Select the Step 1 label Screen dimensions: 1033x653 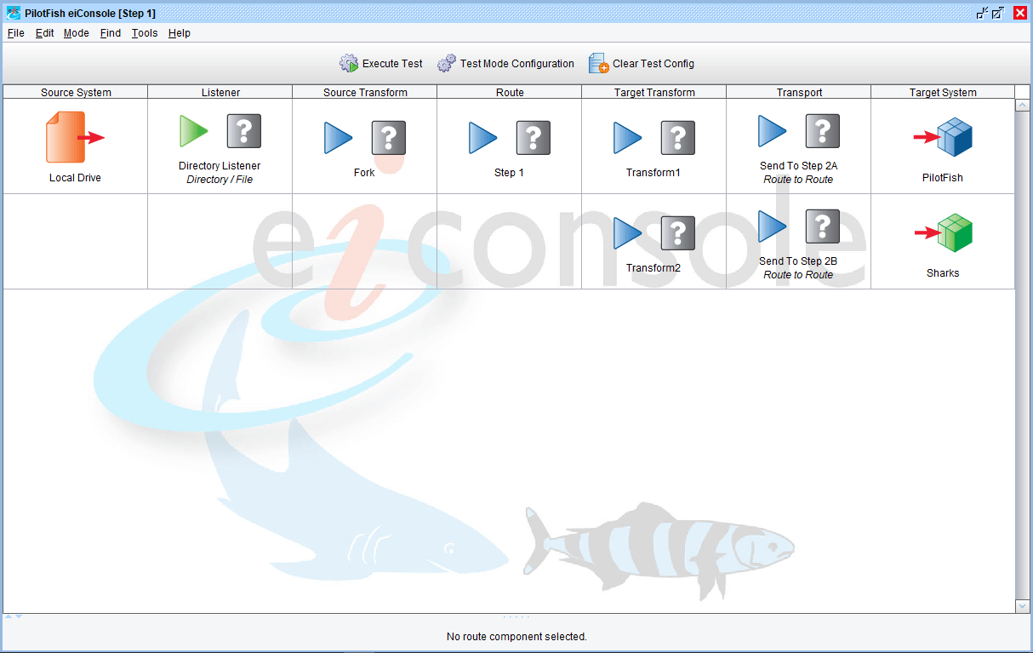[509, 173]
